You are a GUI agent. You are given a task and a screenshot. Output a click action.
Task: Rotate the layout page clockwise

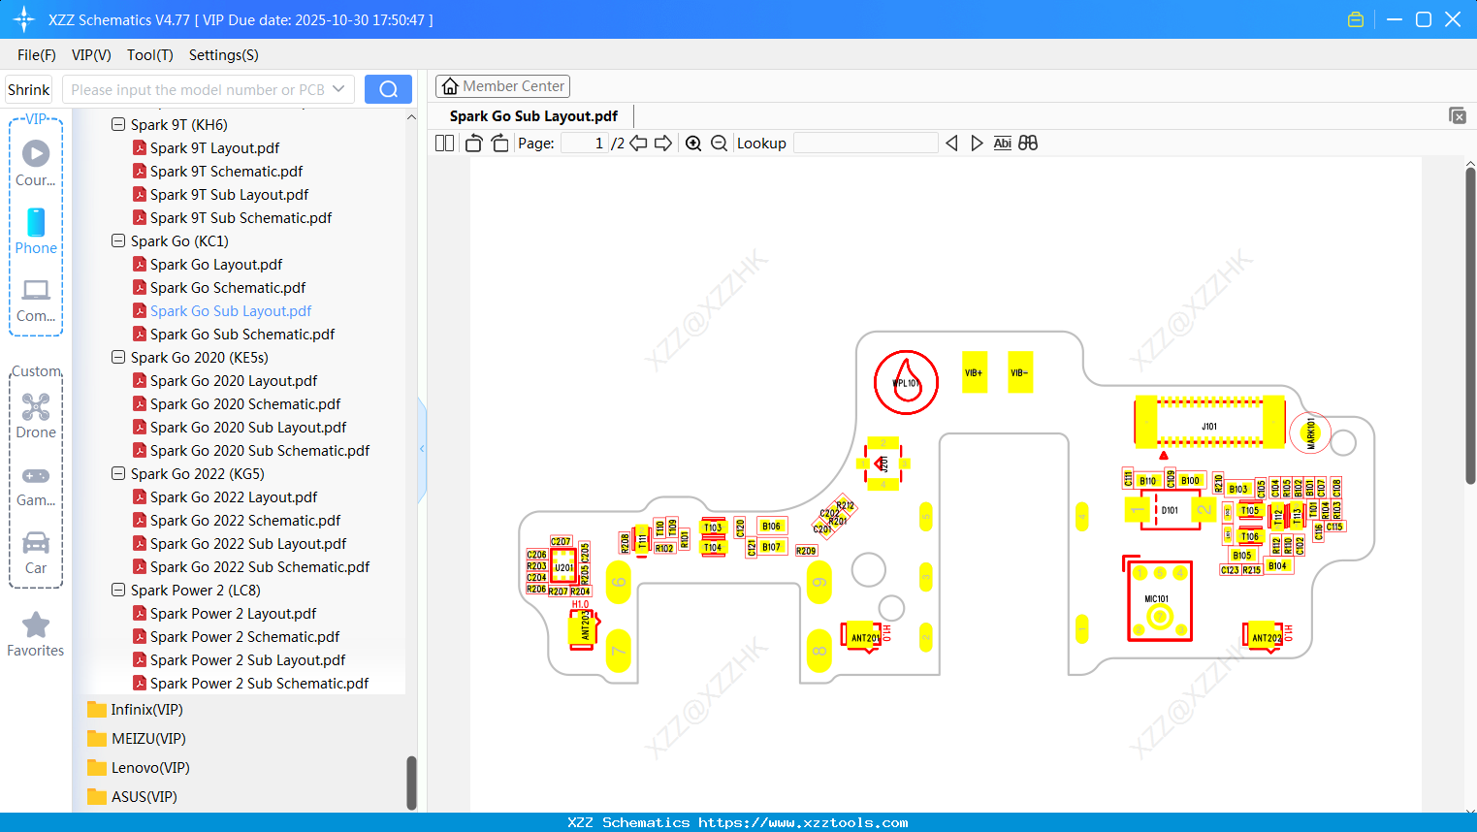tap(498, 142)
